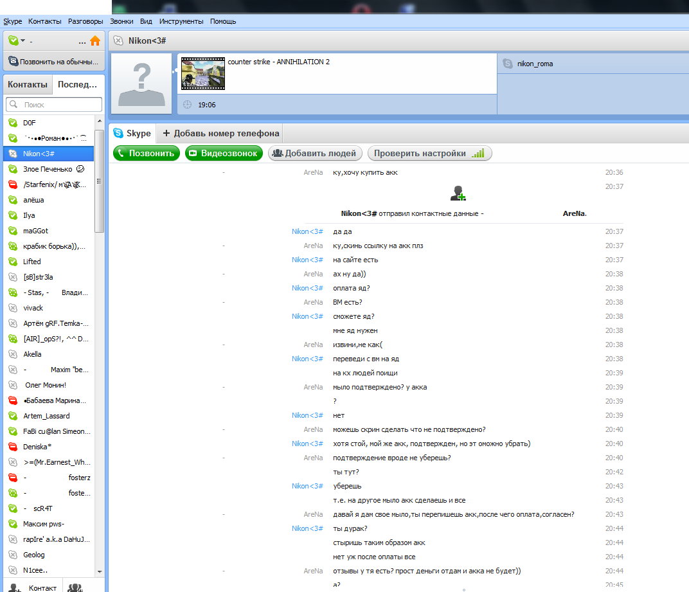This screenshot has width=689, height=592.
Task: Click contact list scrollbar down arrow
Action: [x=100, y=572]
